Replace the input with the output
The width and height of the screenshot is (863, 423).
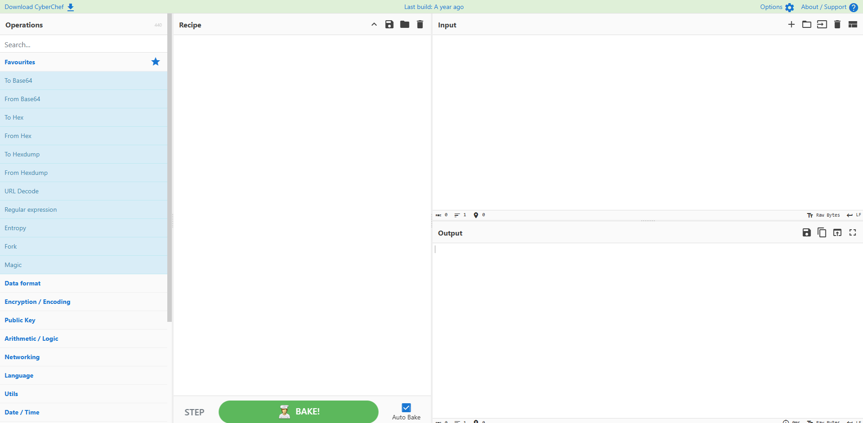pyautogui.click(x=837, y=232)
